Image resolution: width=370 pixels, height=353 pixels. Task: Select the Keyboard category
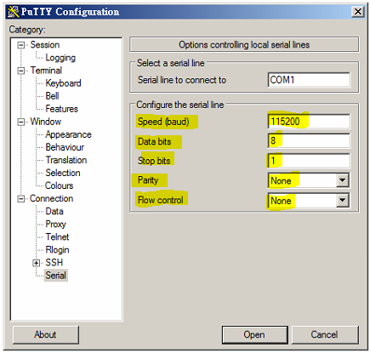pos(63,83)
